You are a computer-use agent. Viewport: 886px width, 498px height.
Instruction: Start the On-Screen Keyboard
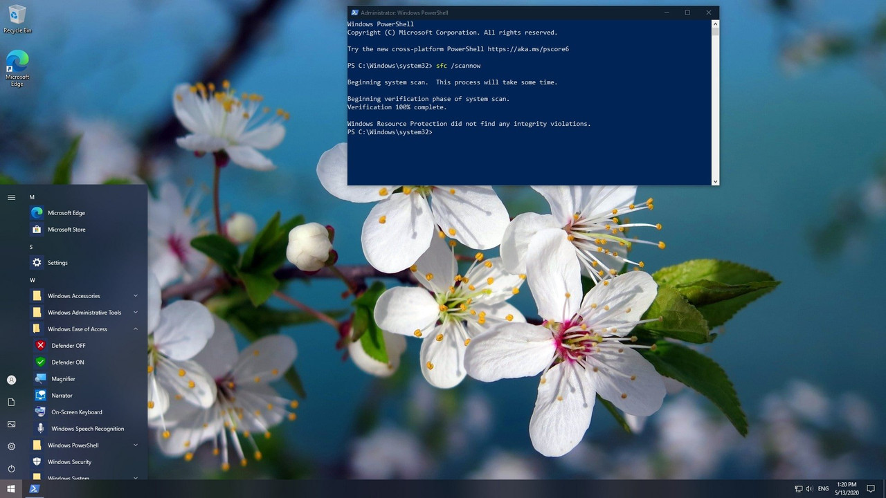pyautogui.click(x=76, y=412)
